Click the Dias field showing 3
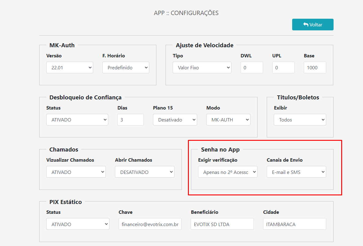This screenshot has width=363, height=246. pyautogui.click(x=130, y=120)
